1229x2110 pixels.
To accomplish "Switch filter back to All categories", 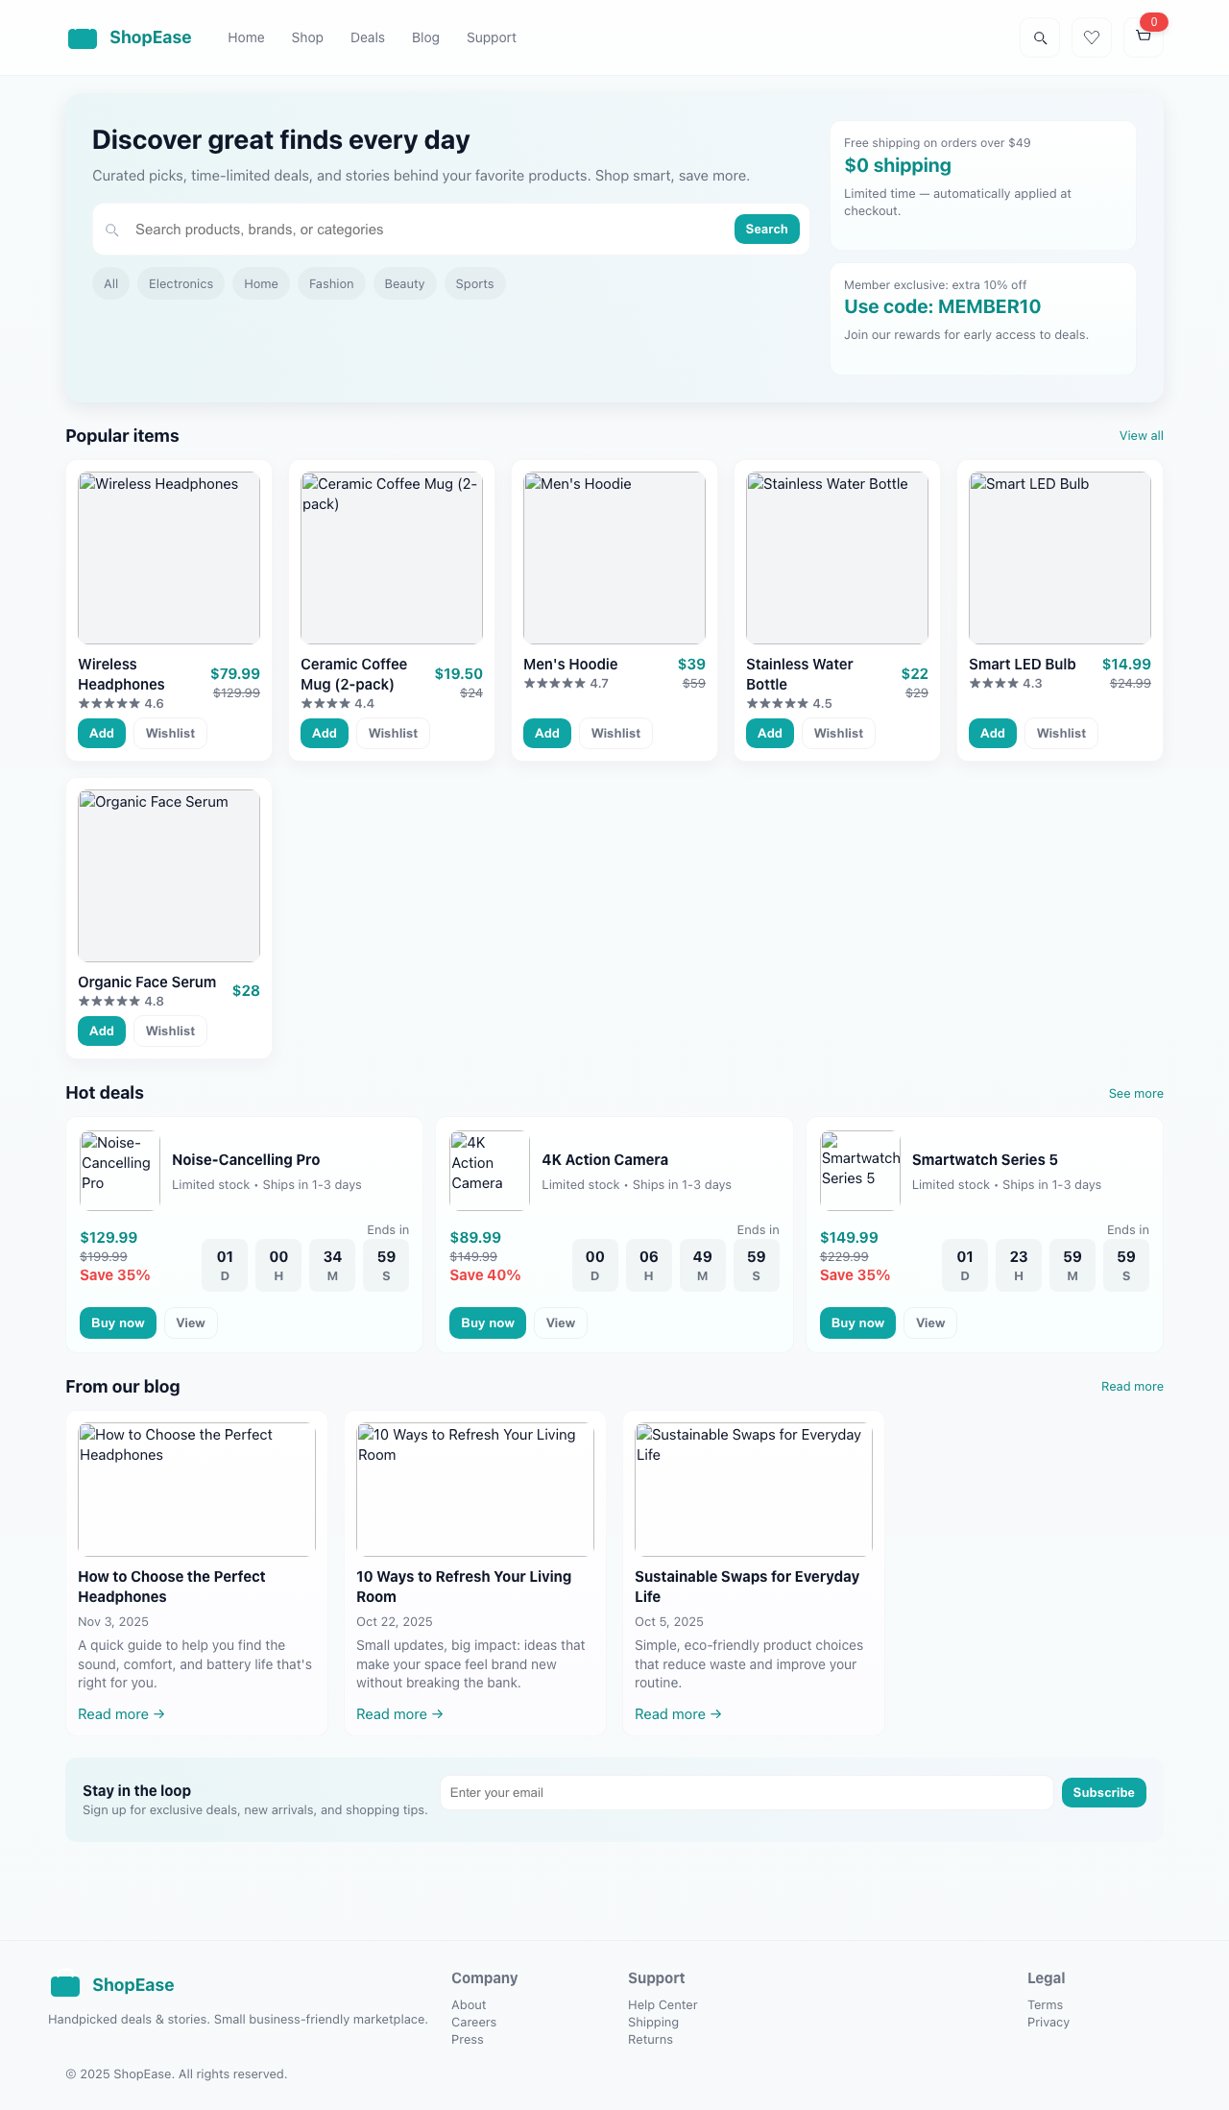I will coord(109,283).
